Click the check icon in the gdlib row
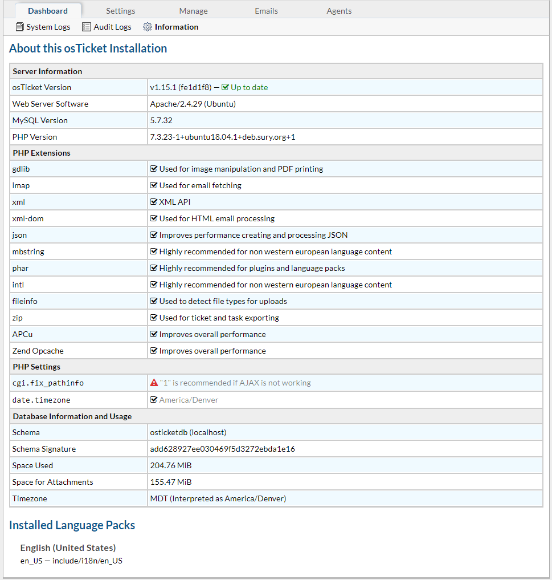 (x=154, y=169)
